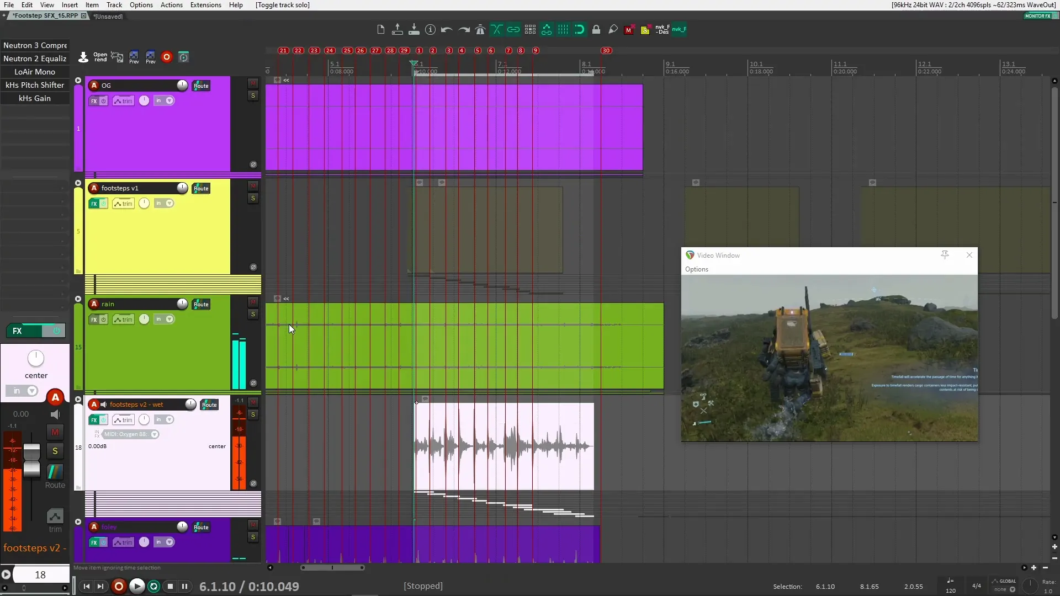Click the Route button on footsteps v1
This screenshot has height=596, width=1060.
click(x=201, y=188)
